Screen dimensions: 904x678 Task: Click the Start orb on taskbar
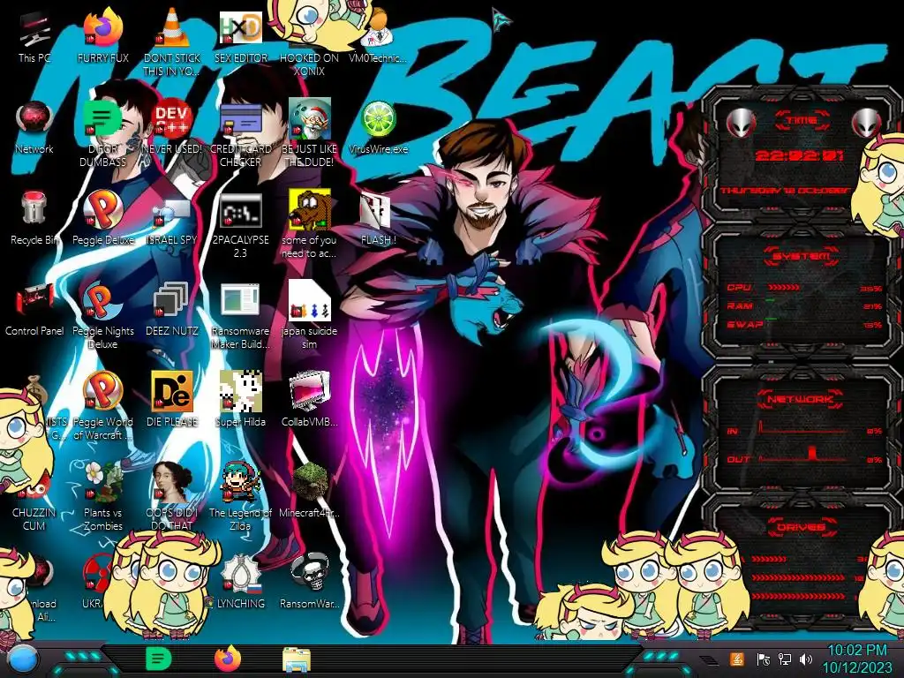tap(24, 660)
